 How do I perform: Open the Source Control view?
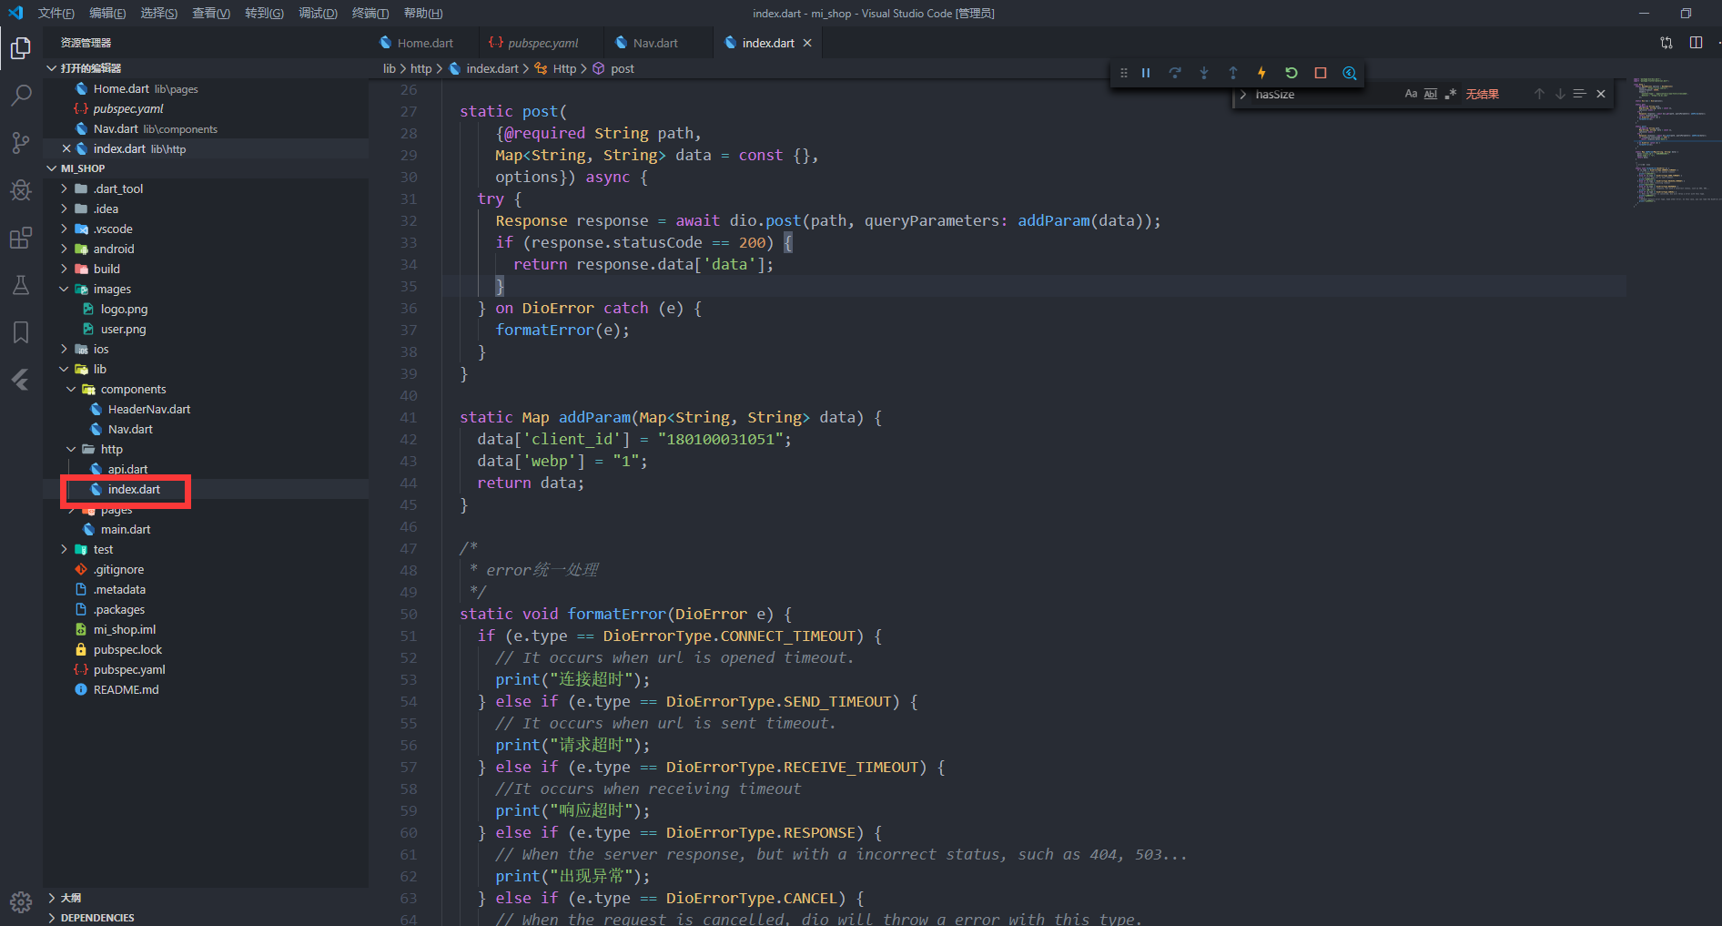coord(21,142)
